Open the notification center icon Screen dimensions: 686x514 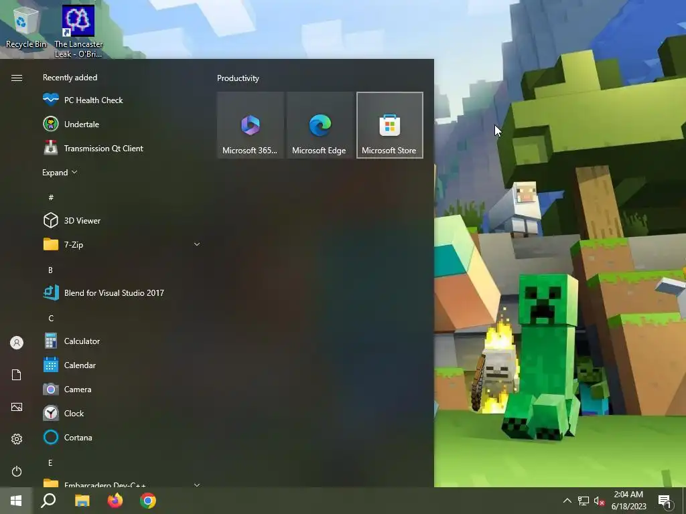(x=665, y=501)
